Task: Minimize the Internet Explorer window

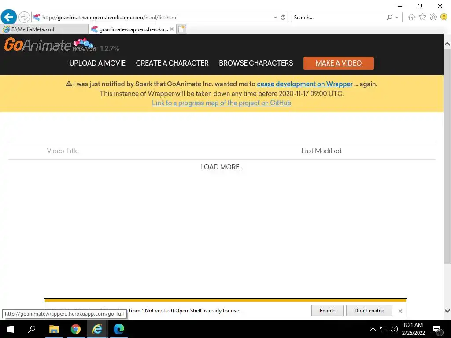Action: point(400,6)
